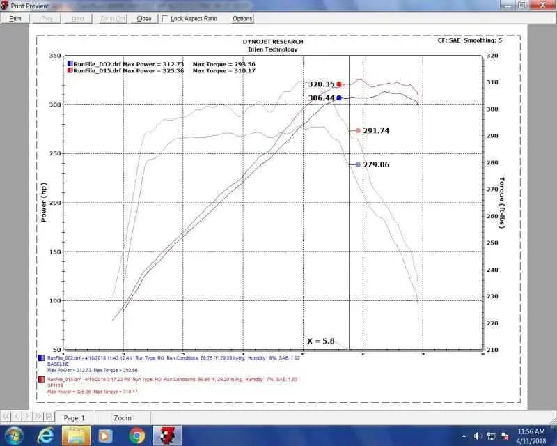Click the BASELINE run note text
The image size is (557, 446).
(x=58, y=364)
